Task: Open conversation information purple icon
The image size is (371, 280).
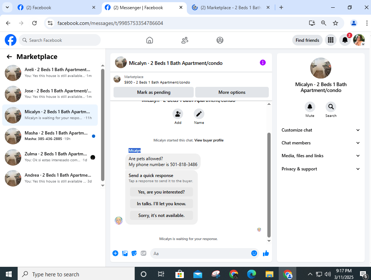Action: [x=263, y=63]
